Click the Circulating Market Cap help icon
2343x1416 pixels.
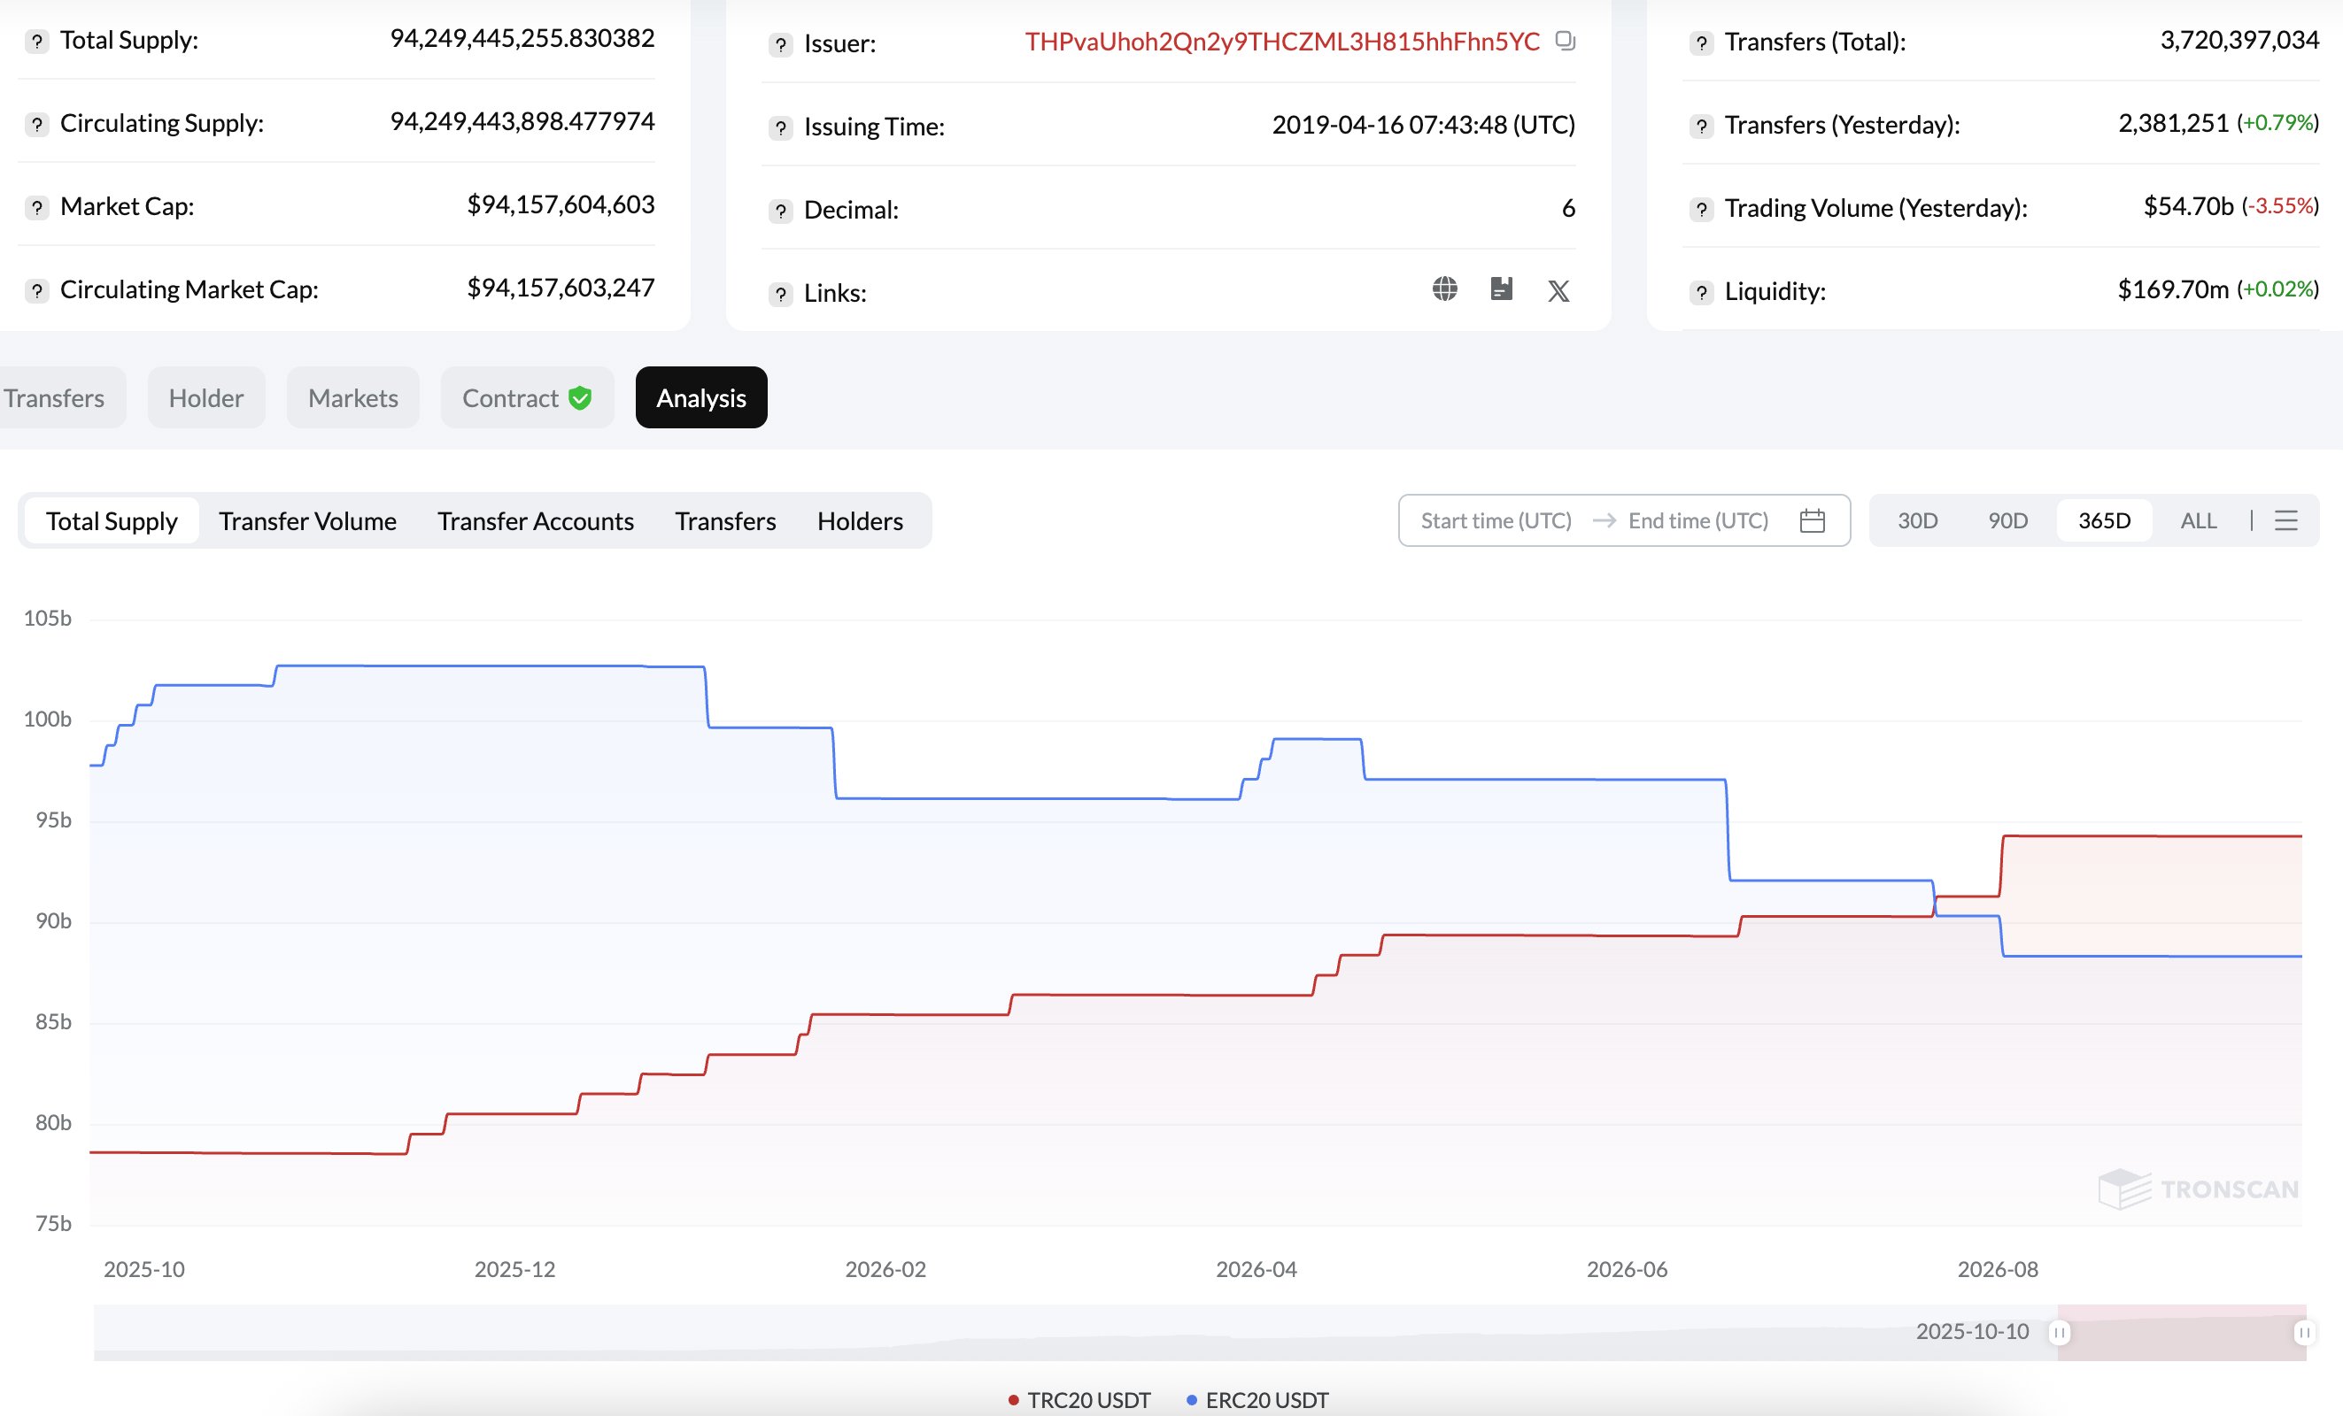point(37,291)
